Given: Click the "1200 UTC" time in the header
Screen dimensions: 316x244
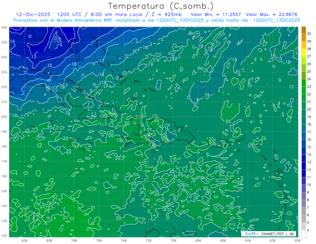Looking at the screenshot, I should pos(69,14).
